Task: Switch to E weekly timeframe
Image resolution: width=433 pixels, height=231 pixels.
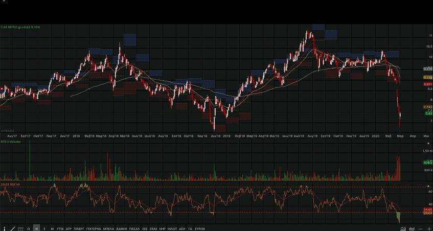Action: [44, 228]
